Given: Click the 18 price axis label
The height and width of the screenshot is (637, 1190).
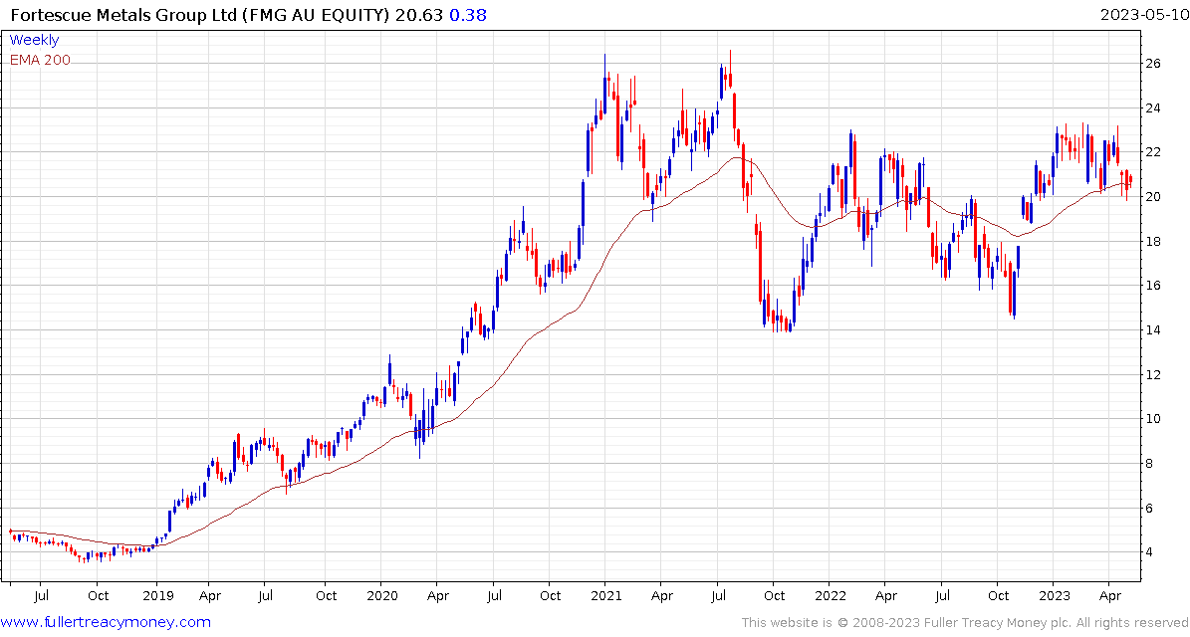Looking at the screenshot, I should tap(1153, 241).
